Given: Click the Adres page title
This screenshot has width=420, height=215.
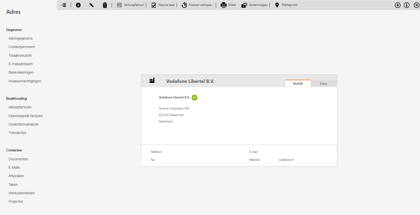Looking at the screenshot, I should pyautogui.click(x=13, y=12).
